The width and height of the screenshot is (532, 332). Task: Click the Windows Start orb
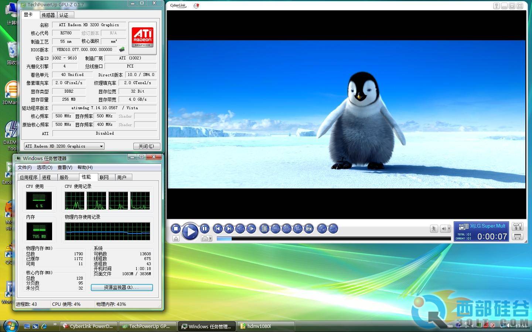(10, 326)
